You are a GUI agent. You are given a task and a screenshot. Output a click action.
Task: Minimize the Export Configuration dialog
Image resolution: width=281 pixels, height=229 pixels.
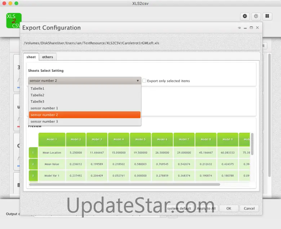(x=245, y=28)
